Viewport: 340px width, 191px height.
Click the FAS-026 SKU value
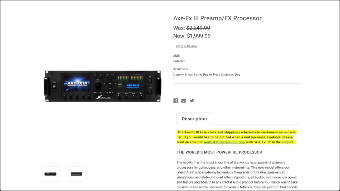[x=179, y=61]
